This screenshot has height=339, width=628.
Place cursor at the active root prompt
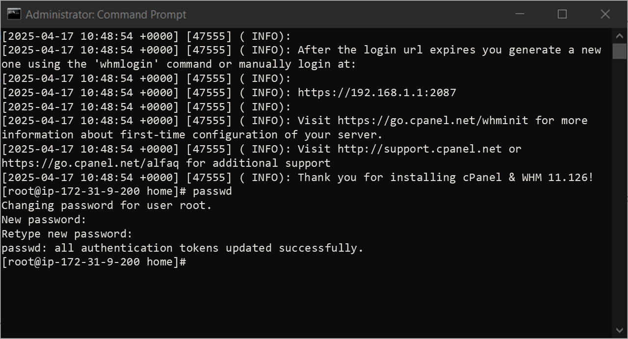(x=191, y=261)
